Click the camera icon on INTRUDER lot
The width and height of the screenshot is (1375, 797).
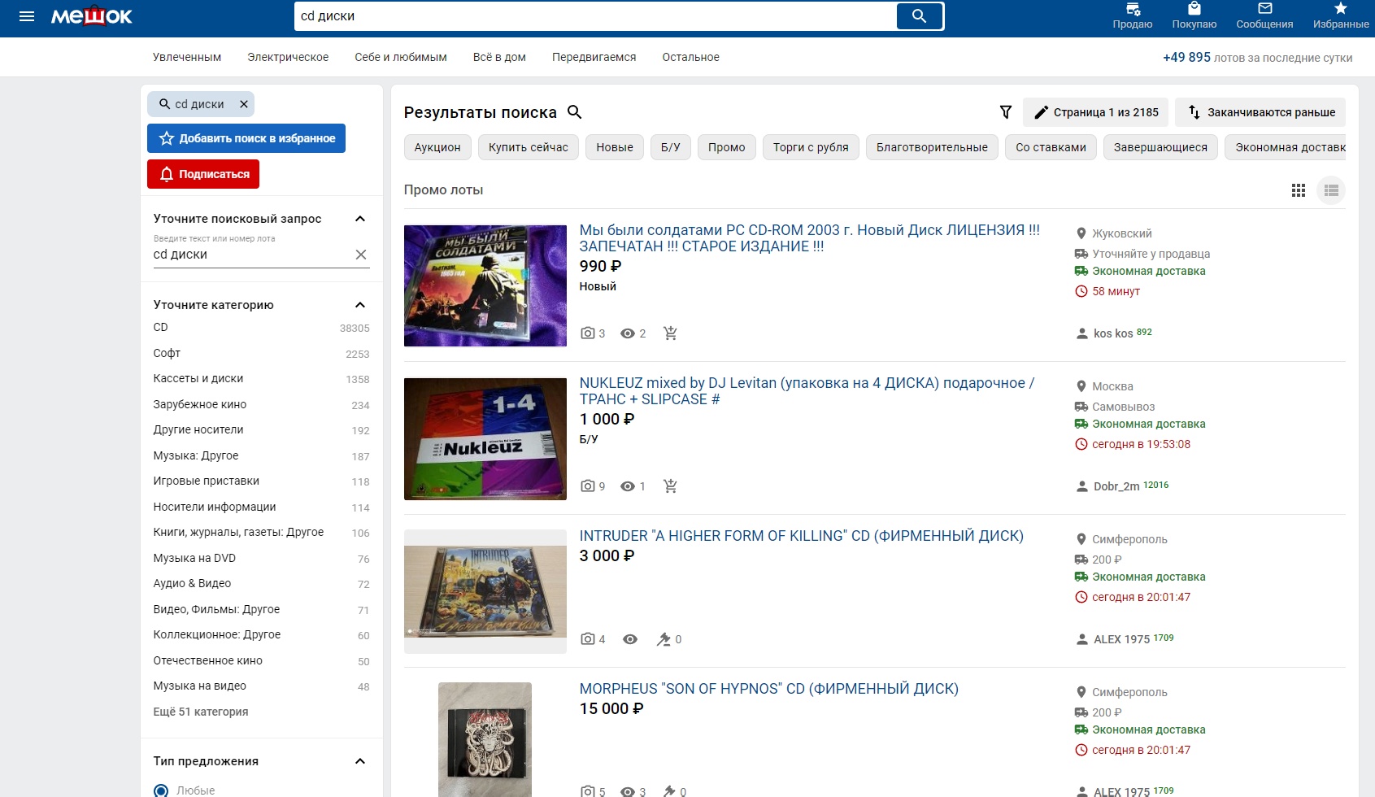(588, 639)
